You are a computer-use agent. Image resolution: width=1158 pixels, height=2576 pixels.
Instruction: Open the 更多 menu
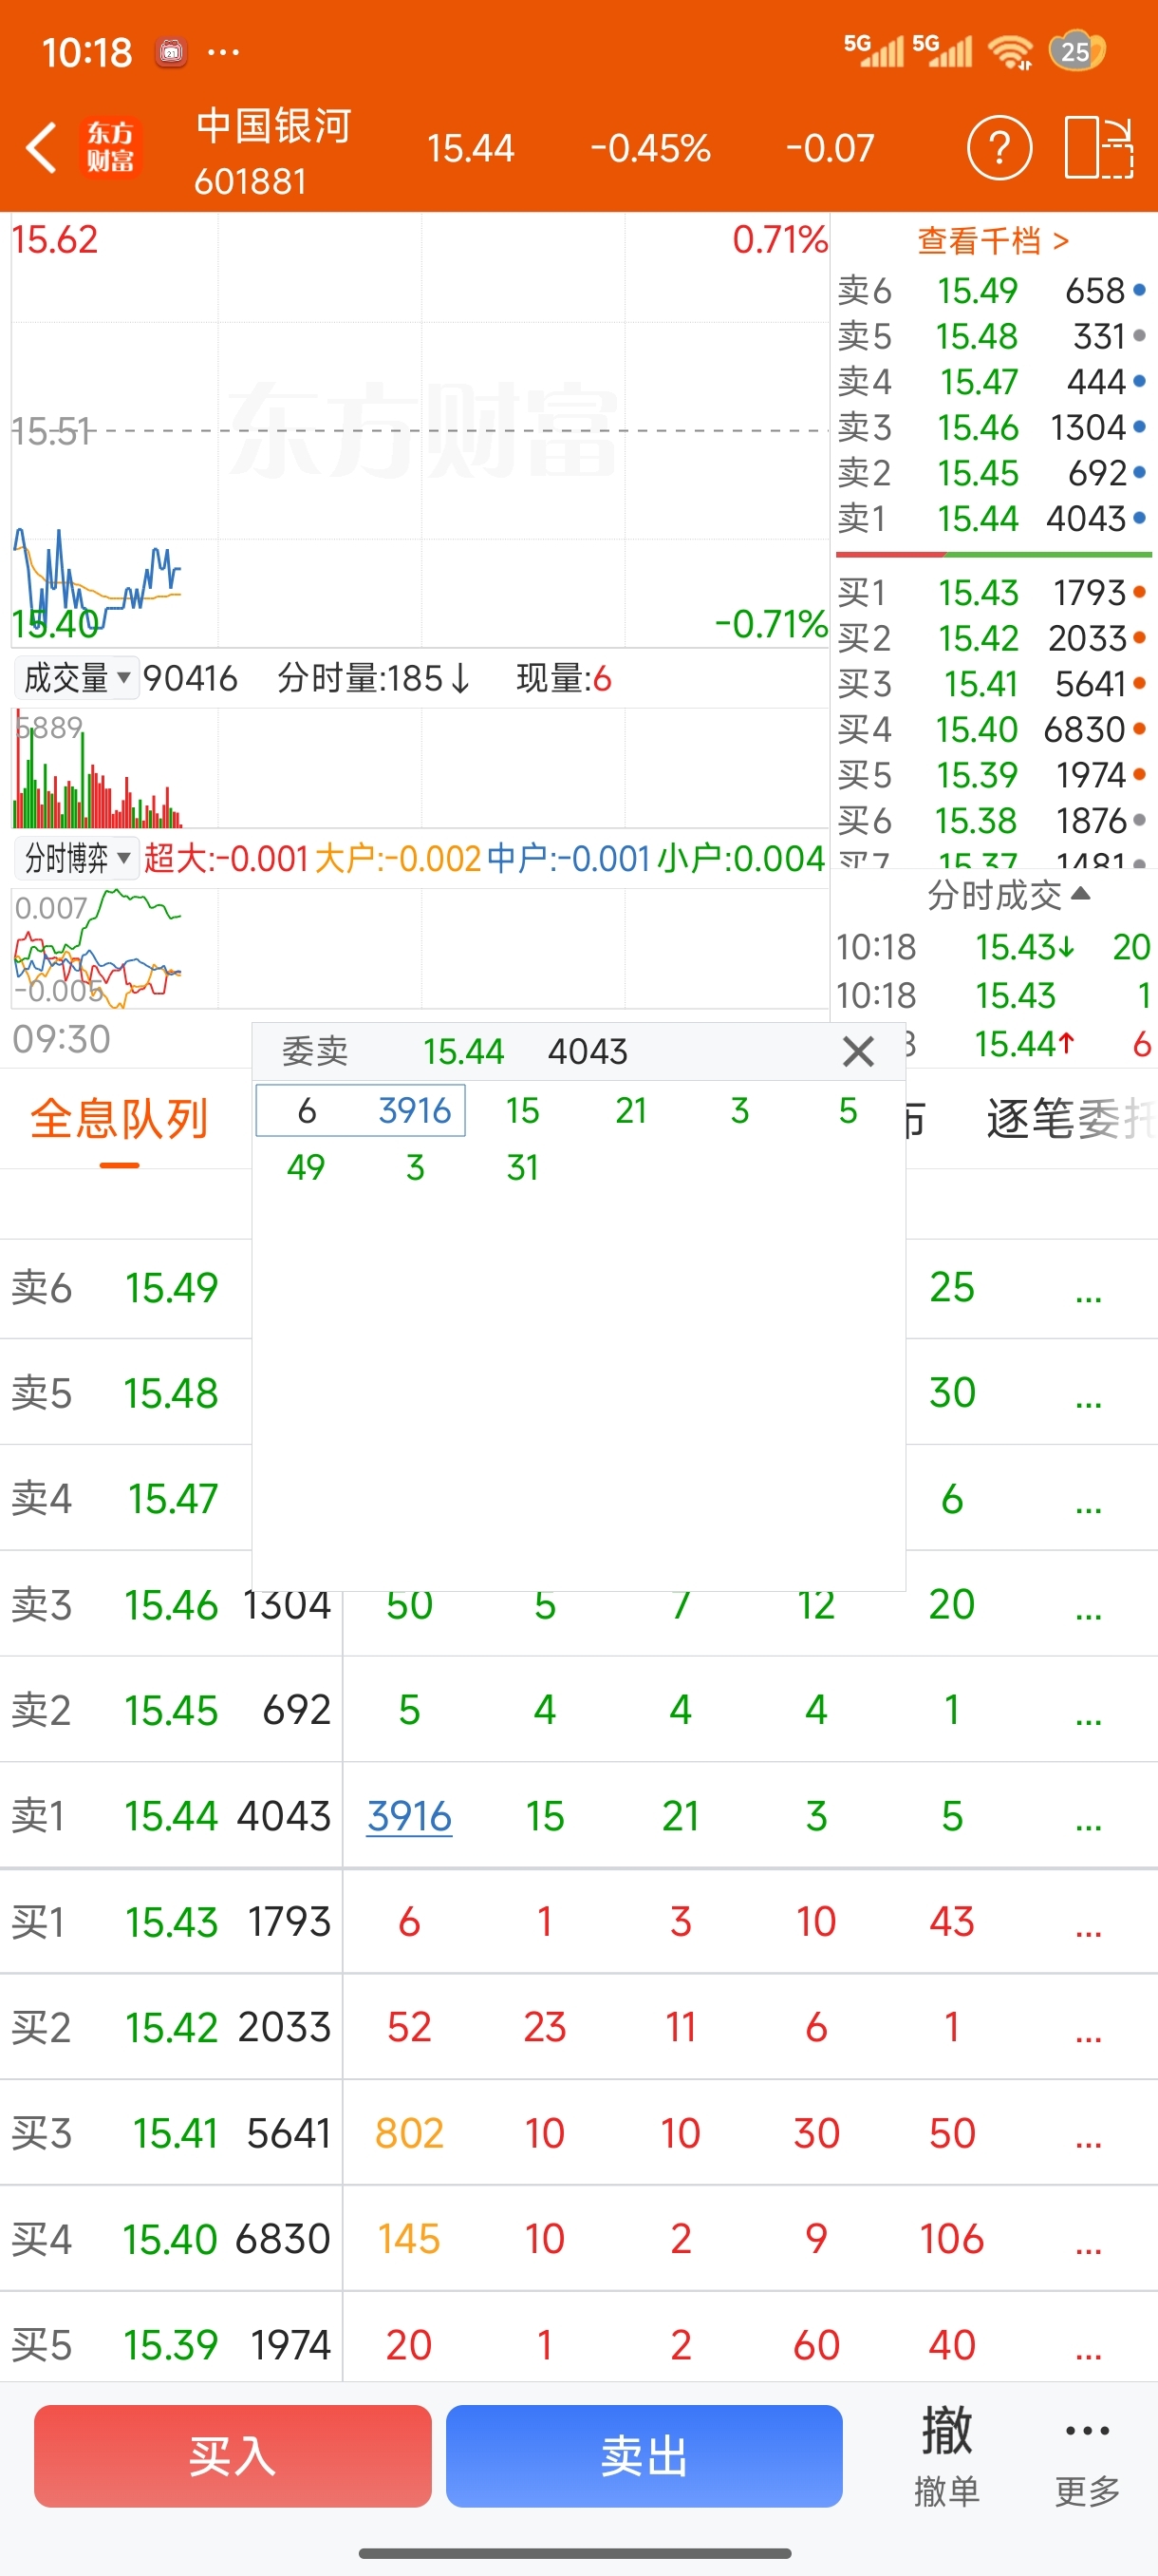pos(1087,2455)
